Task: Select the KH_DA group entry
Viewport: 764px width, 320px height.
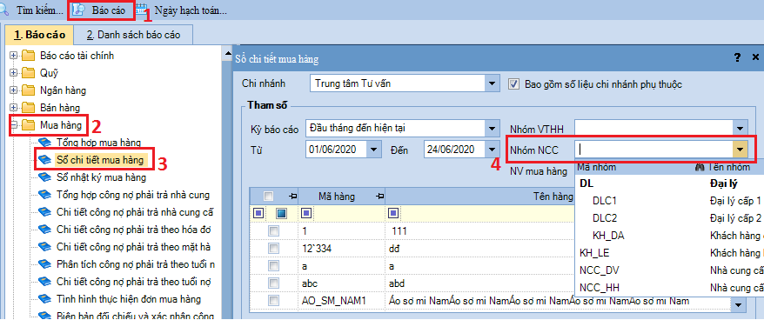Action: pos(670,236)
